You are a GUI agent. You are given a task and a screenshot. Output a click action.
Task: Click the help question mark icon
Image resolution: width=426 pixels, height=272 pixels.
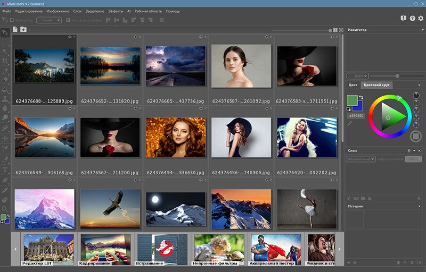(412, 19)
